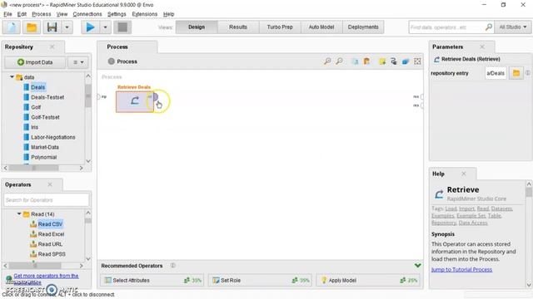This screenshot has height=299, width=533.
Task: Select the Read Excel operator
Action: [x=51, y=234]
